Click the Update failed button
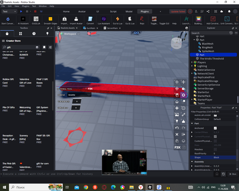239x191 pixels. tap(178, 11)
